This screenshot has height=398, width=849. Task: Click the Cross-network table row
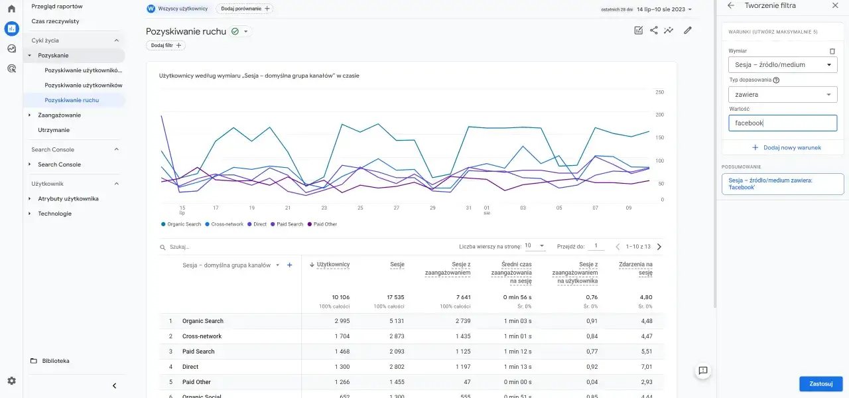coord(411,336)
